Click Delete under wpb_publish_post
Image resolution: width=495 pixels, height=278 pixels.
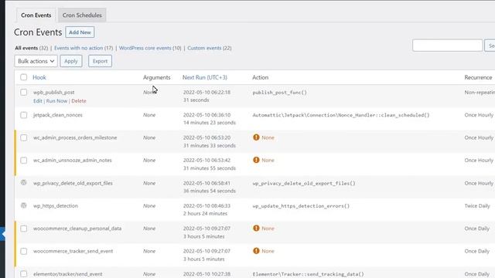point(79,101)
